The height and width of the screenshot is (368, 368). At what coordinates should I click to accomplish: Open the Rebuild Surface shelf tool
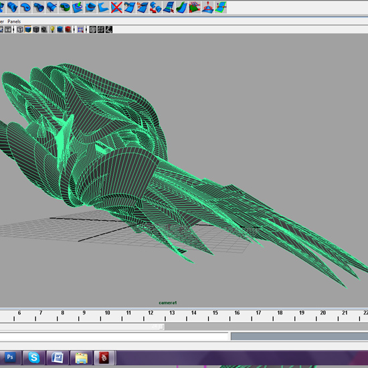click(x=194, y=7)
